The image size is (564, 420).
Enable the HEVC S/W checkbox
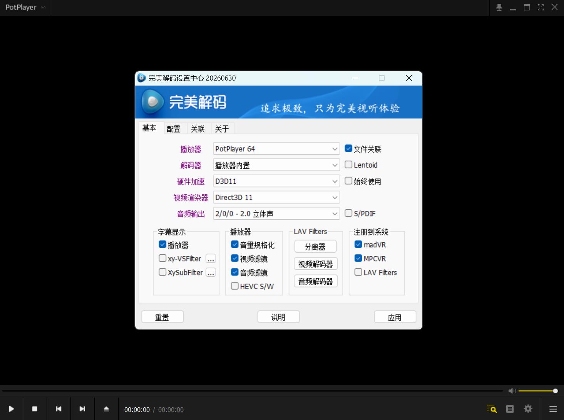[234, 286]
